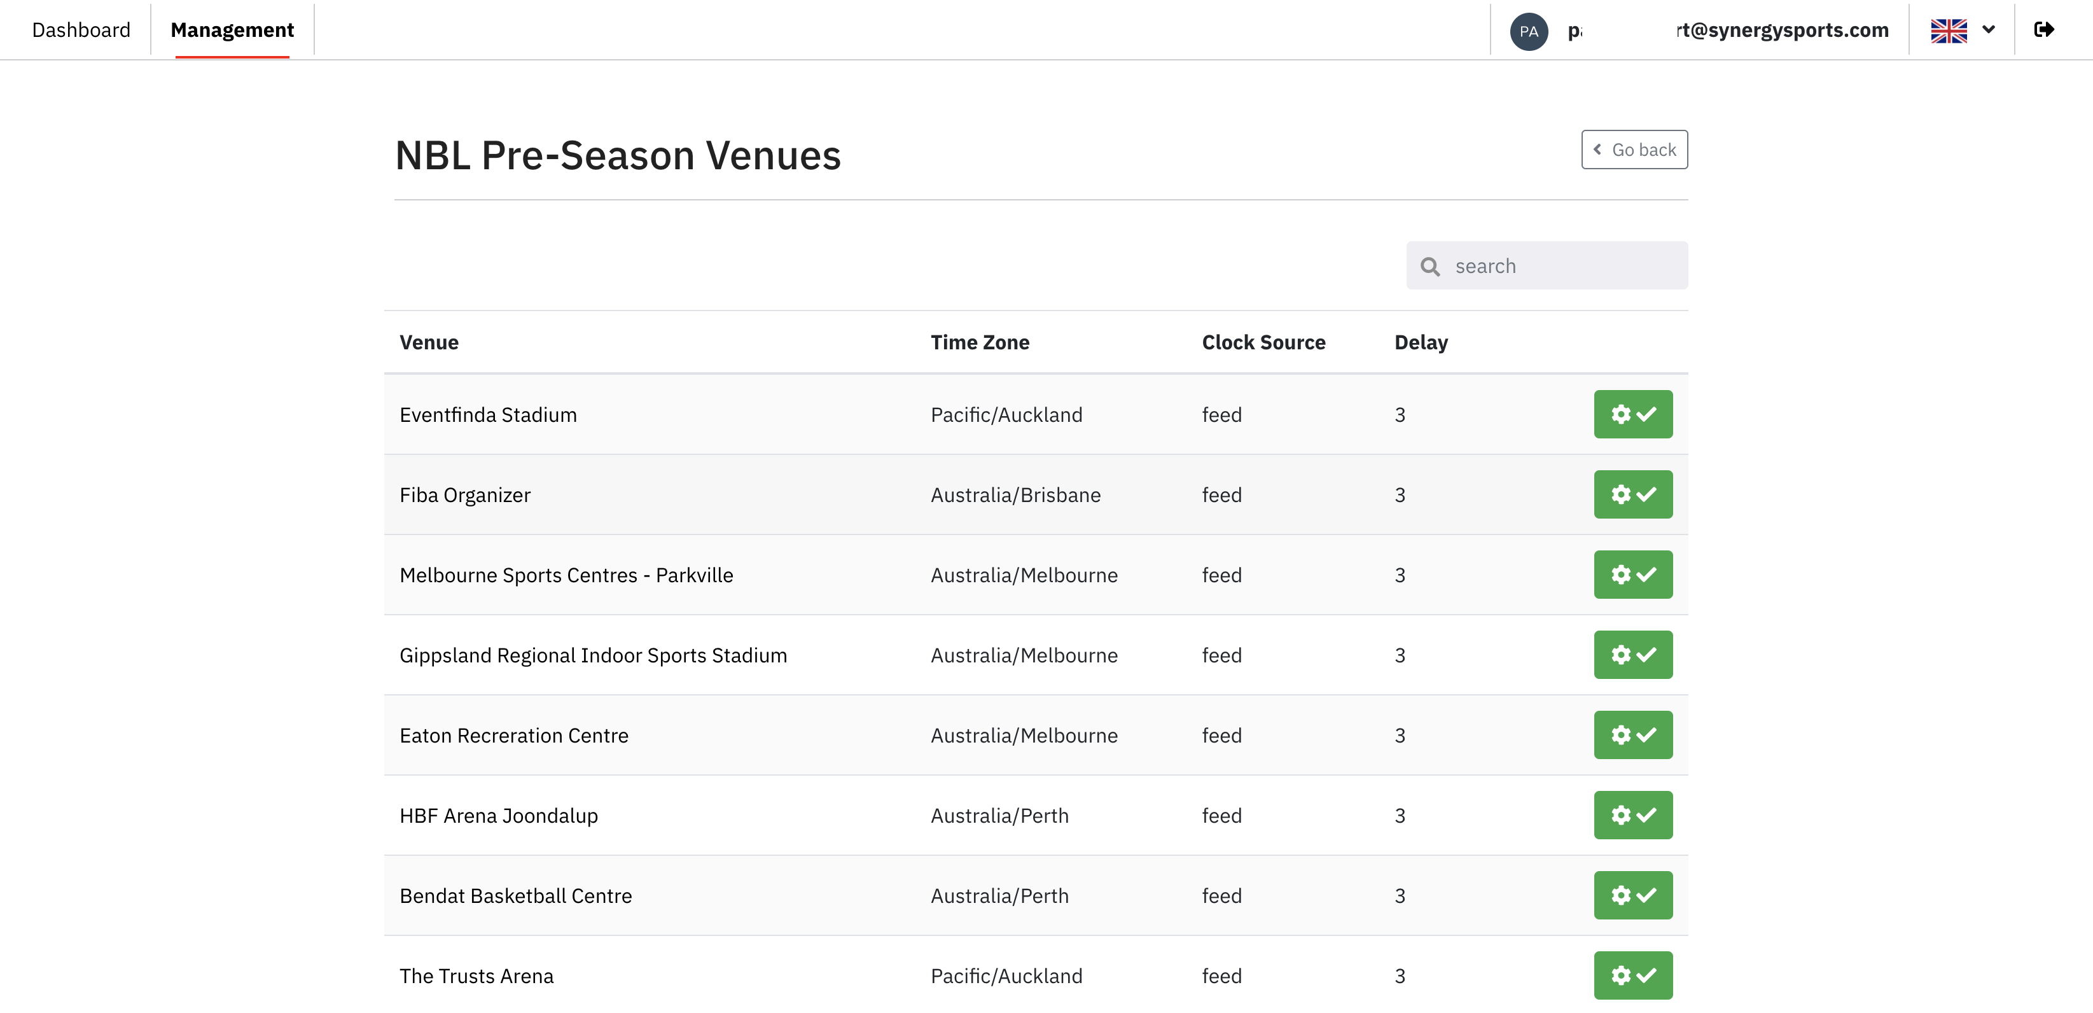Configure Eaton Recreation Centre venue
Viewport: 2093px width, 1013px height.
coord(1632,735)
